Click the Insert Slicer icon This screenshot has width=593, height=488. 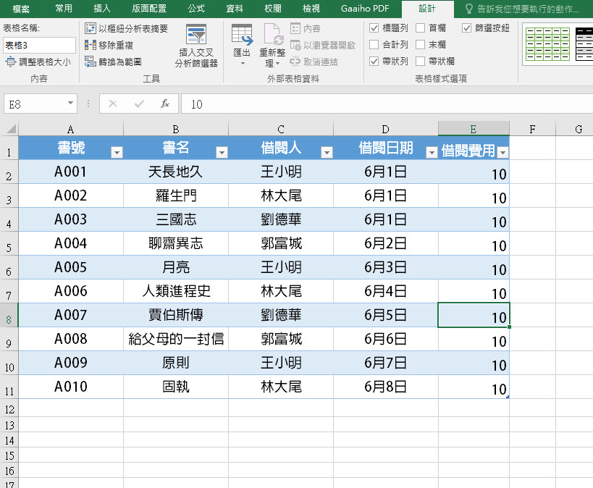(195, 35)
